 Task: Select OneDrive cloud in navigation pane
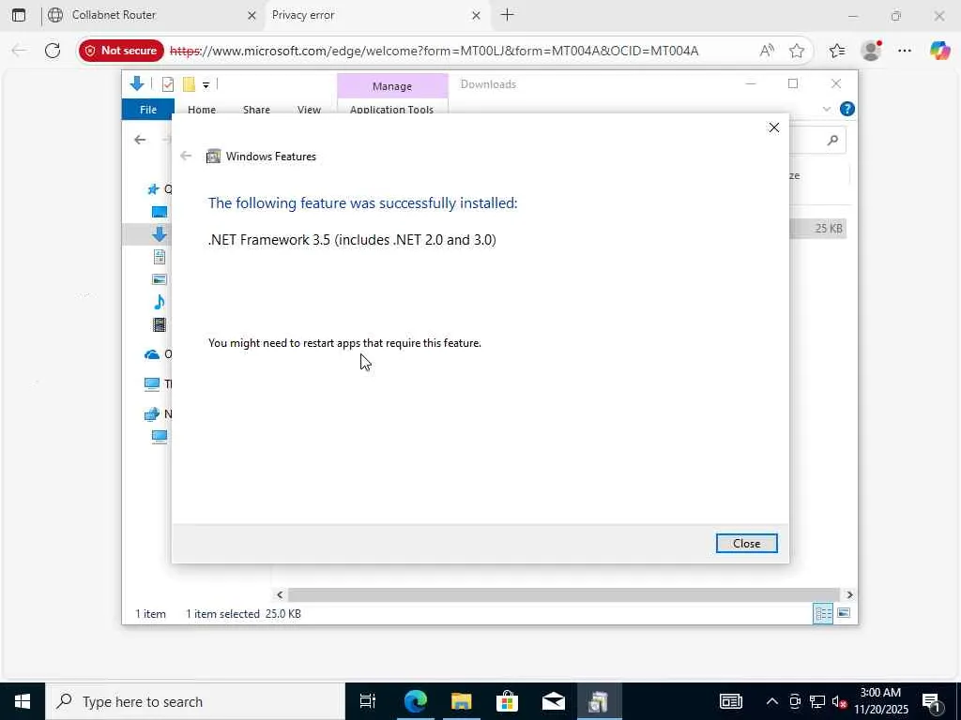pyautogui.click(x=152, y=354)
